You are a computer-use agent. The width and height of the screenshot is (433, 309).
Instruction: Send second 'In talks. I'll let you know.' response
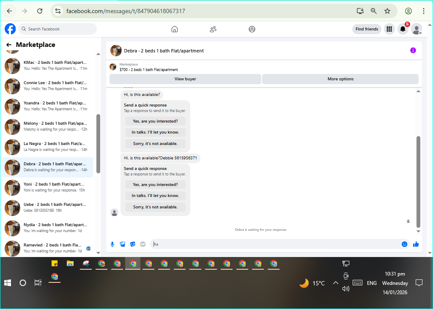coord(155,196)
